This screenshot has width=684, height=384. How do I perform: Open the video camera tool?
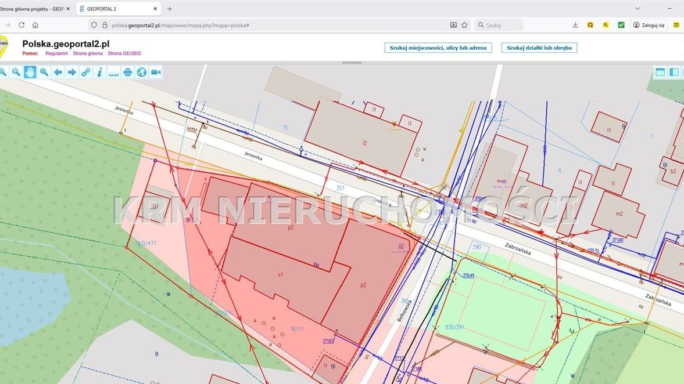(x=155, y=72)
